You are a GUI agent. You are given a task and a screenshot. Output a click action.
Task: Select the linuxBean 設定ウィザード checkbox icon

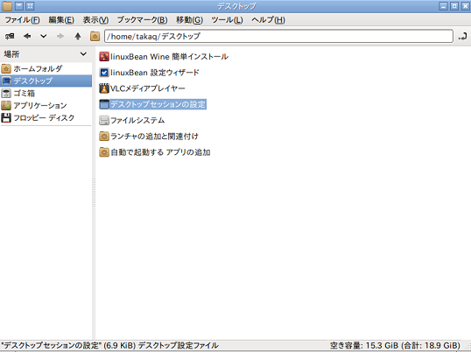tap(104, 73)
